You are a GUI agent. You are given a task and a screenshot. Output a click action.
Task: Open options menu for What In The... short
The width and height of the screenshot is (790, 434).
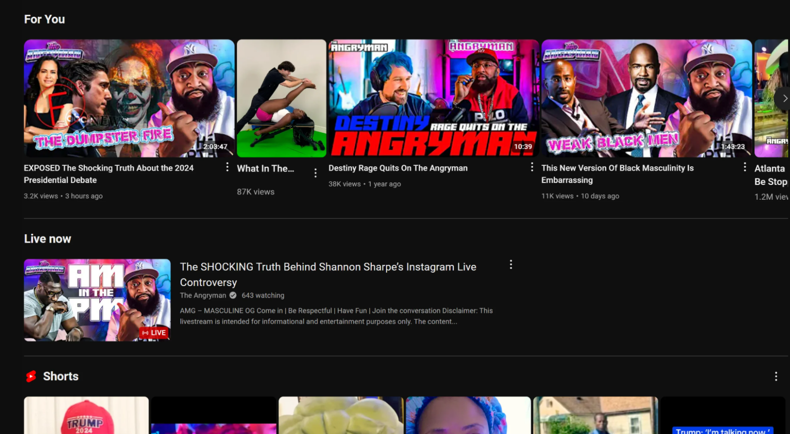[316, 173]
